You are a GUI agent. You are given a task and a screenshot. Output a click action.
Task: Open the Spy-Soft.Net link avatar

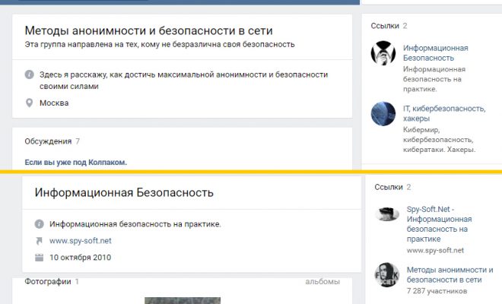click(386, 214)
